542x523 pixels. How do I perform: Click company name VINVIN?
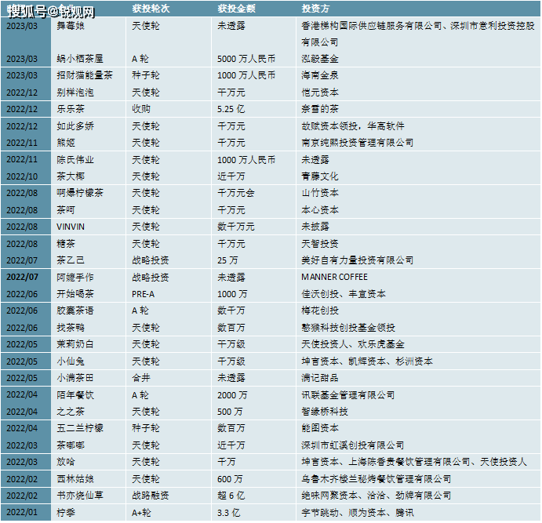pyautogui.click(x=71, y=227)
